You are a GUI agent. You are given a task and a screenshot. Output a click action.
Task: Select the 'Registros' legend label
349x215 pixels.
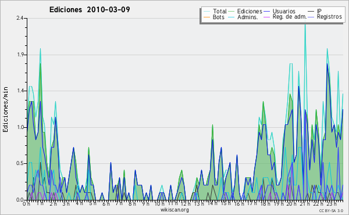tap(329, 17)
